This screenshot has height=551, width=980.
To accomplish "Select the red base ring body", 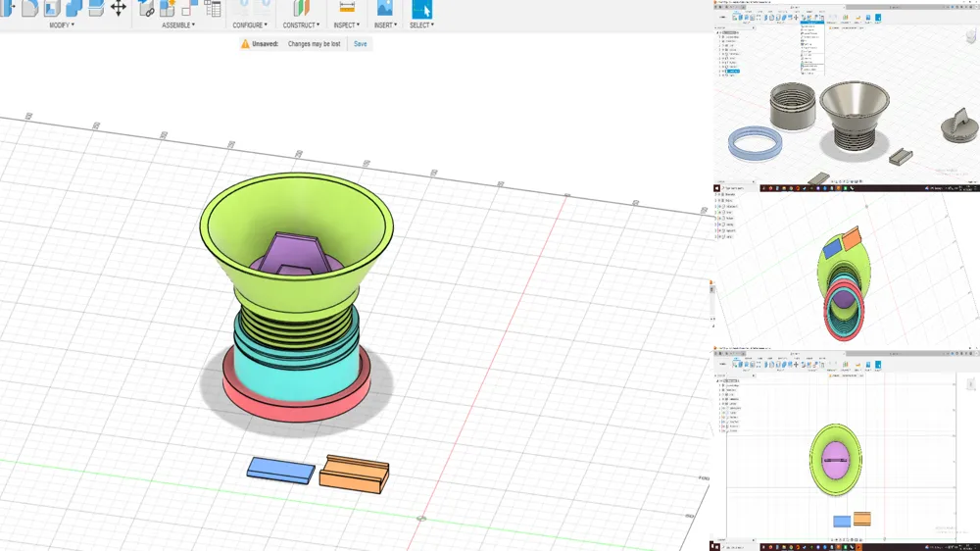I will click(x=296, y=412).
